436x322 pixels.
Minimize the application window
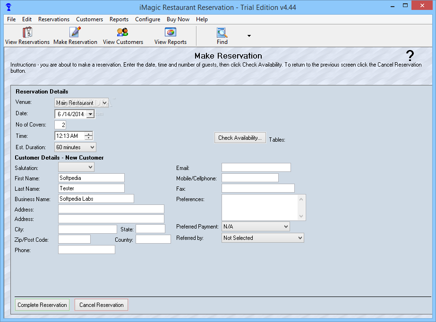[x=393, y=6]
